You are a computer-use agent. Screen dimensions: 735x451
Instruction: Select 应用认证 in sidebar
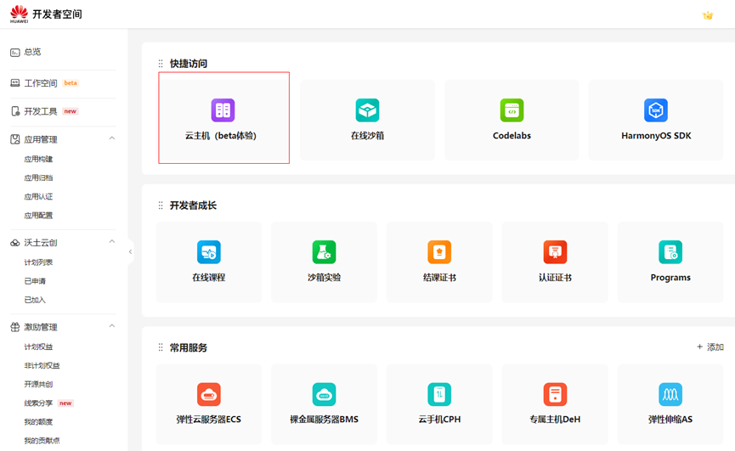[x=38, y=197]
